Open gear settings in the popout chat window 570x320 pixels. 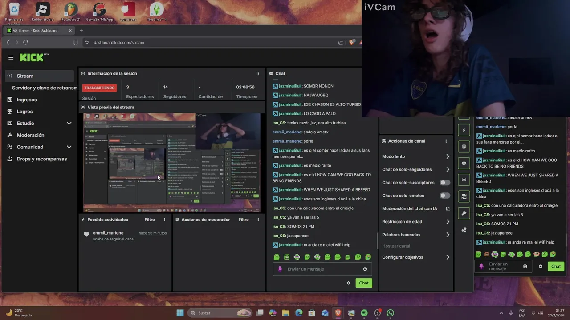541,266
